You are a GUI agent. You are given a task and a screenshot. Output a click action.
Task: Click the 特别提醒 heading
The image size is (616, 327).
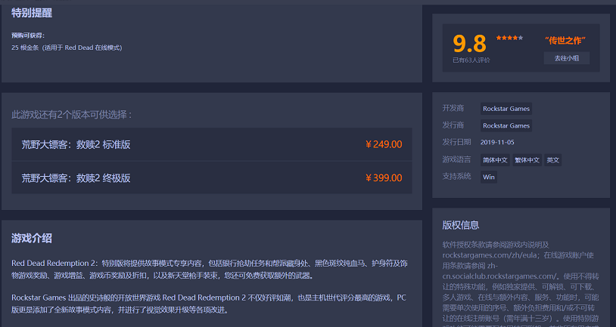(x=32, y=13)
